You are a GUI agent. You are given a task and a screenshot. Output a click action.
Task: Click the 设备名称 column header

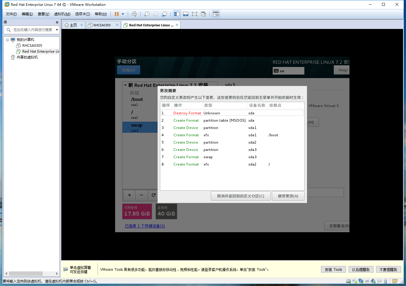point(257,105)
